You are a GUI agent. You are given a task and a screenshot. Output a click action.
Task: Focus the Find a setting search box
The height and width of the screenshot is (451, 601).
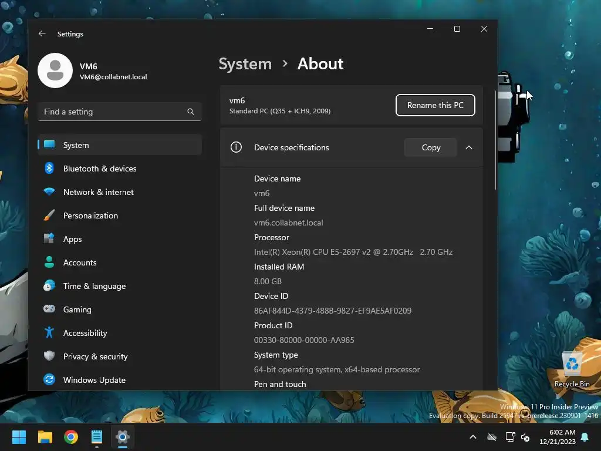[120, 112]
